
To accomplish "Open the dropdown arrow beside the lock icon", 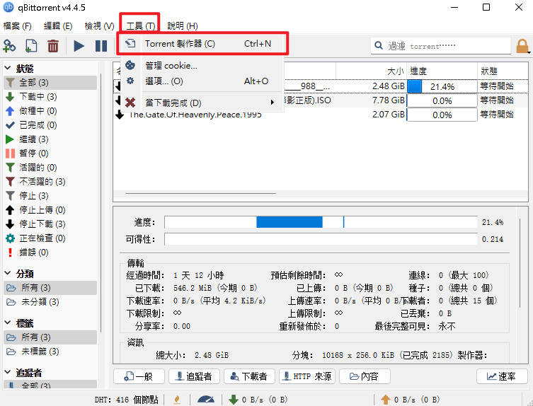I will click(x=529, y=52).
